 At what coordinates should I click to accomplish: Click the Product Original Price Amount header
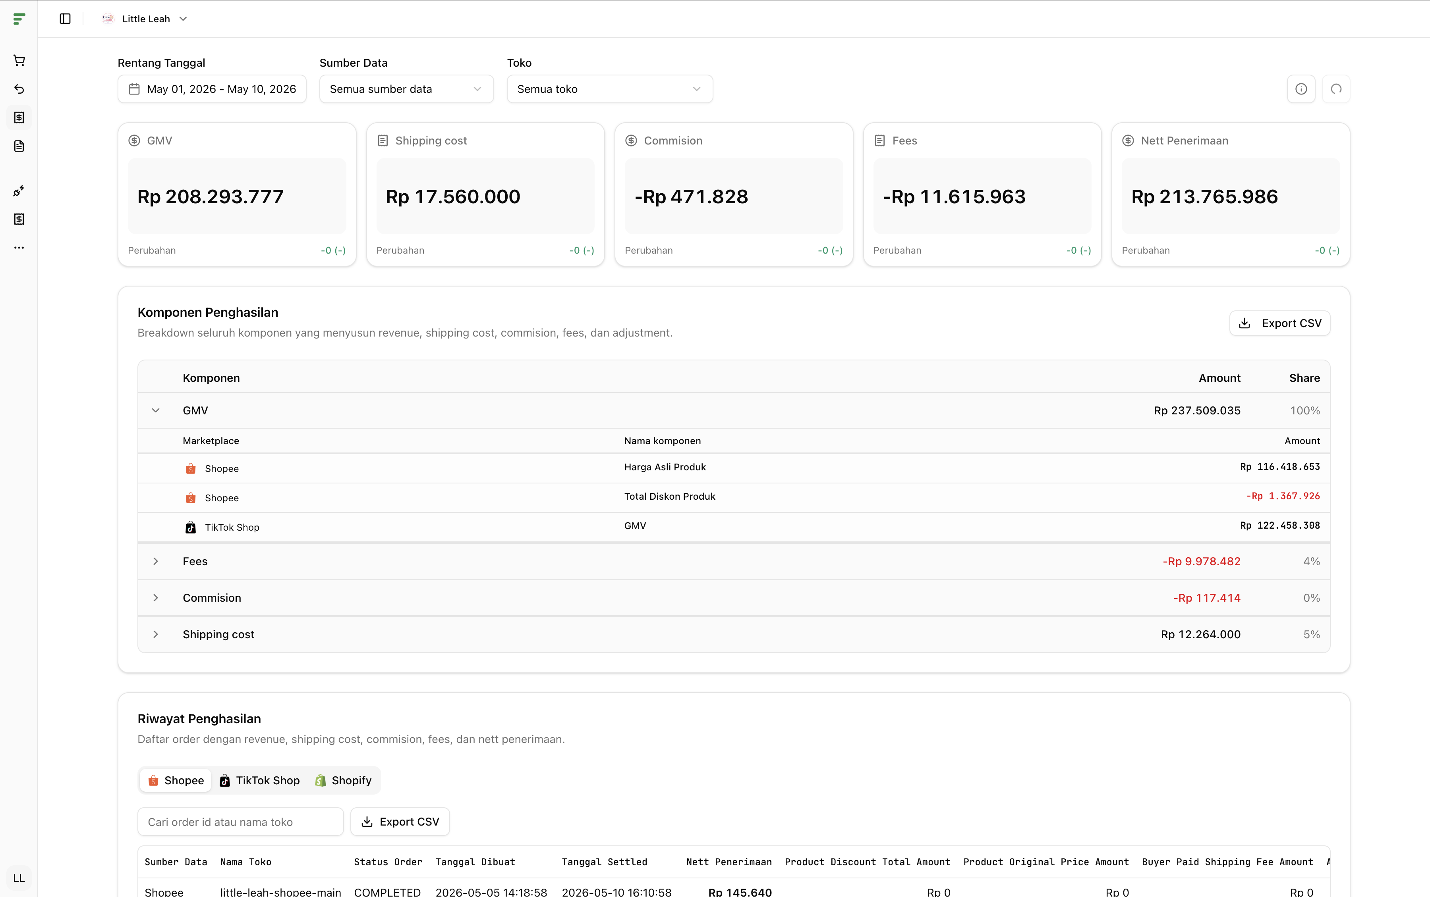(x=1046, y=862)
